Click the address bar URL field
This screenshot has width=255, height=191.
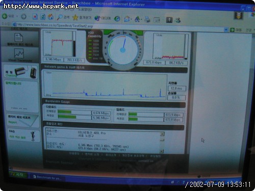pos(119,27)
